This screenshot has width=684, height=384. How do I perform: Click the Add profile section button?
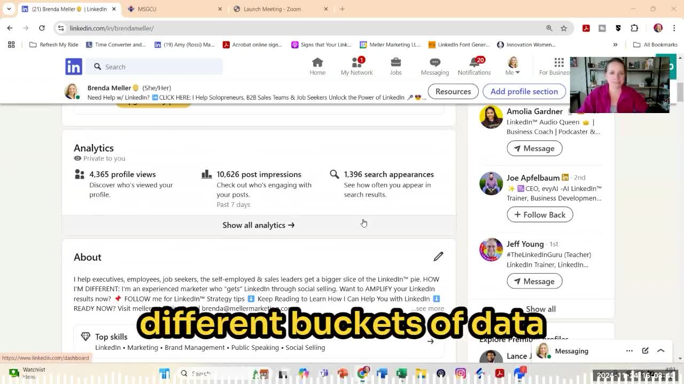point(524,91)
